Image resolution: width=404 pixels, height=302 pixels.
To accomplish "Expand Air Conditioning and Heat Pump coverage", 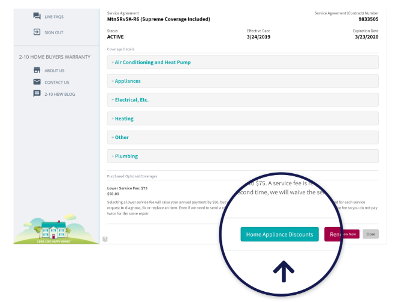I will tap(152, 62).
